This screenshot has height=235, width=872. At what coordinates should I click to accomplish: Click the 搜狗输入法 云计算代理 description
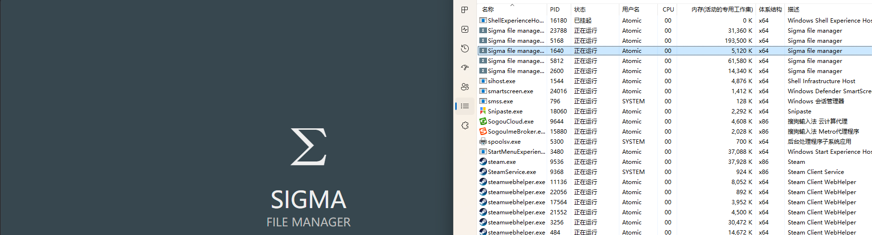(818, 121)
